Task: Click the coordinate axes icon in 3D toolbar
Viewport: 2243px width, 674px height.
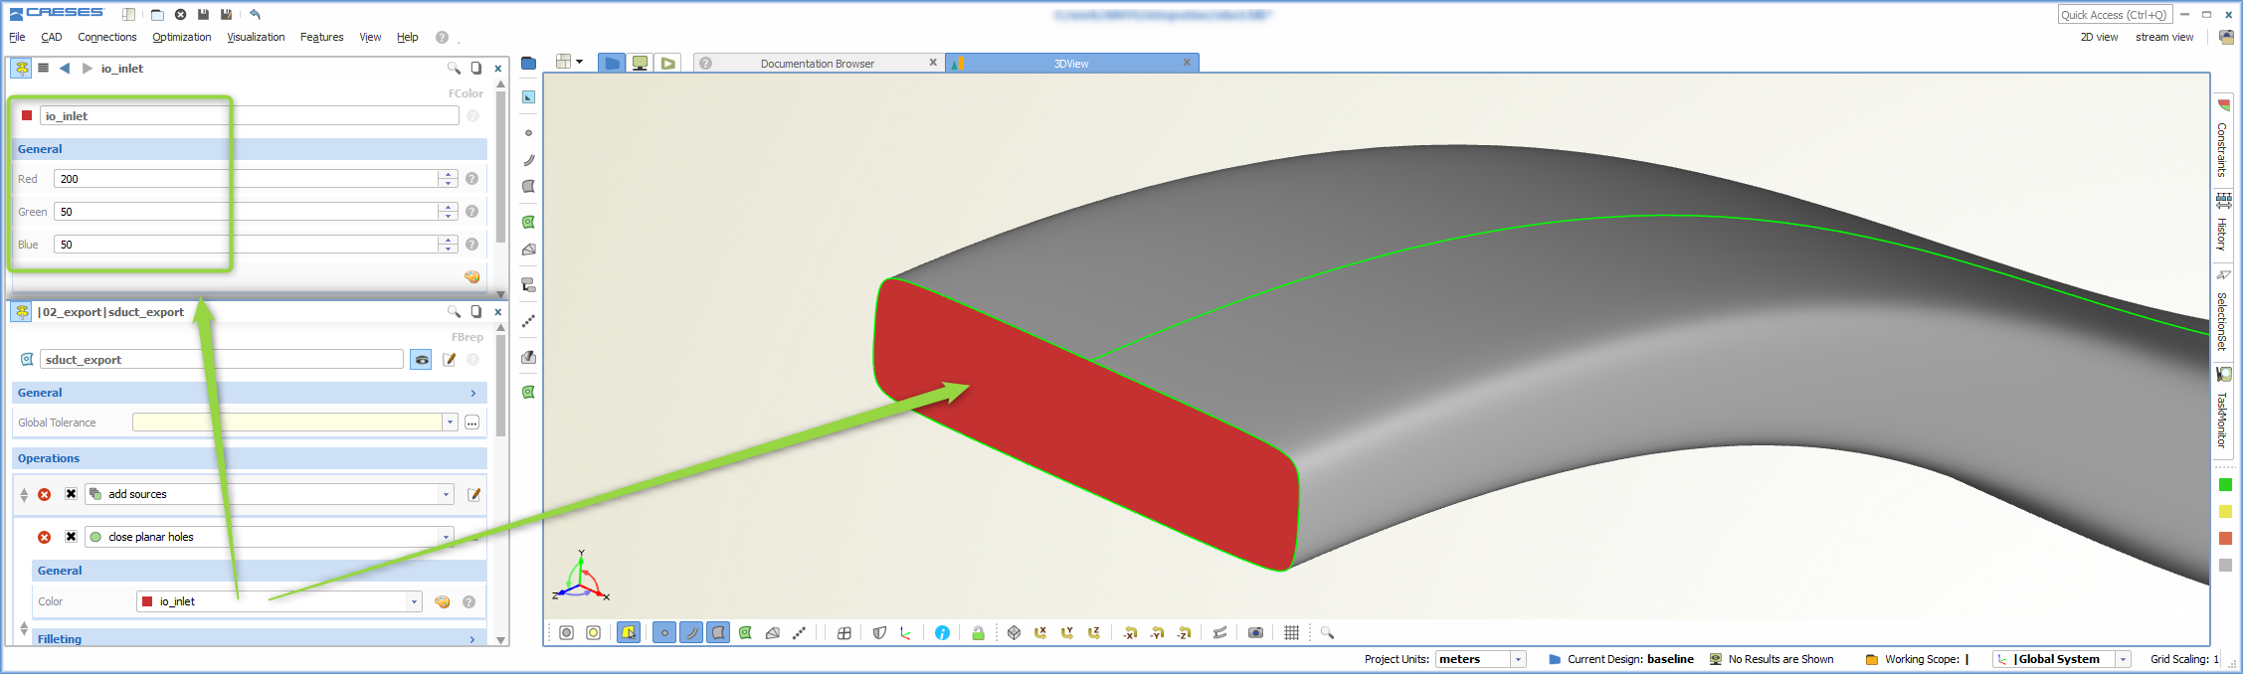Action: point(905,632)
